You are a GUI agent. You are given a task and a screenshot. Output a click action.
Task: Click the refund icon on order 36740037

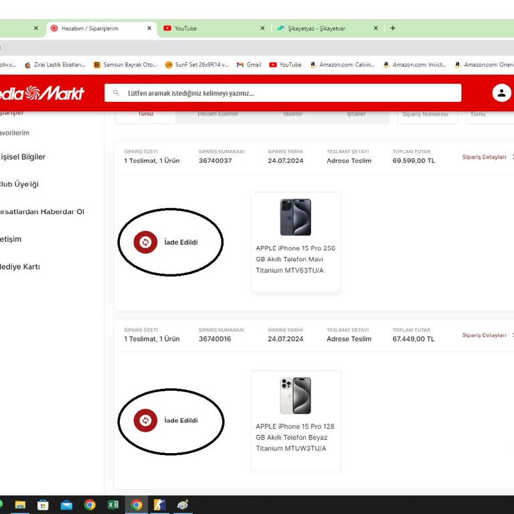(145, 242)
